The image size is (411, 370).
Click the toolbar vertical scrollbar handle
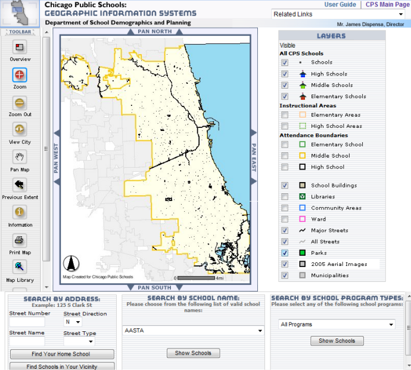(x=46, y=149)
